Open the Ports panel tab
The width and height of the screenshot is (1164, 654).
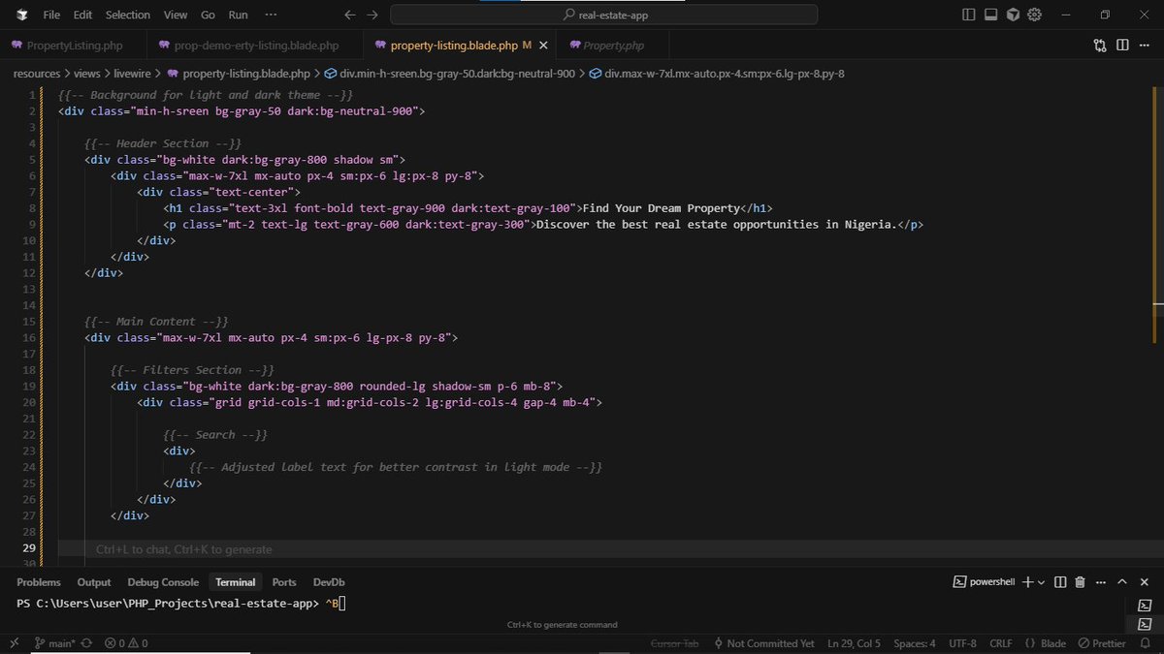[284, 582]
